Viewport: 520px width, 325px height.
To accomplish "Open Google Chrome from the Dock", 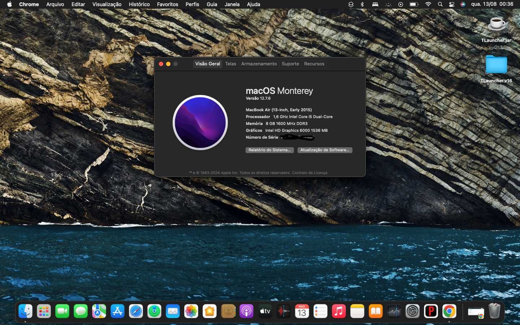I will click(449, 311).
